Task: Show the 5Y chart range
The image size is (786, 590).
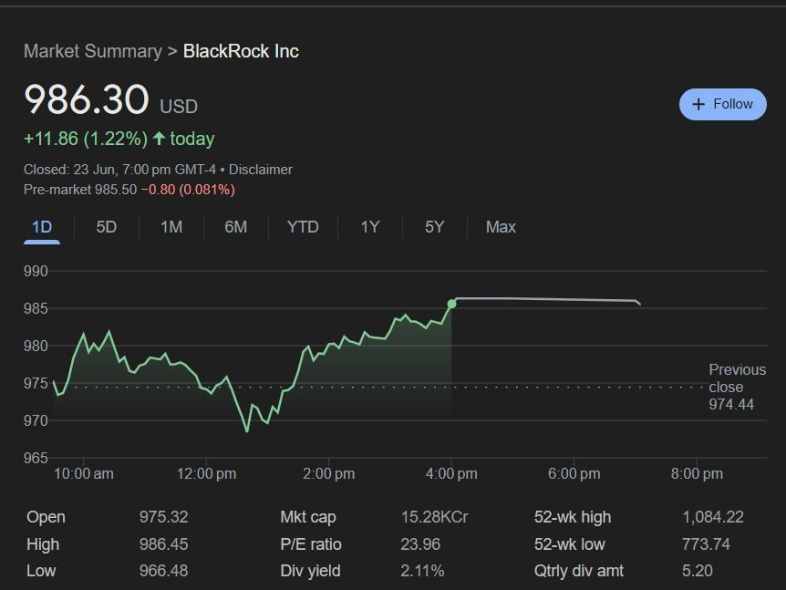Action: 435,227
